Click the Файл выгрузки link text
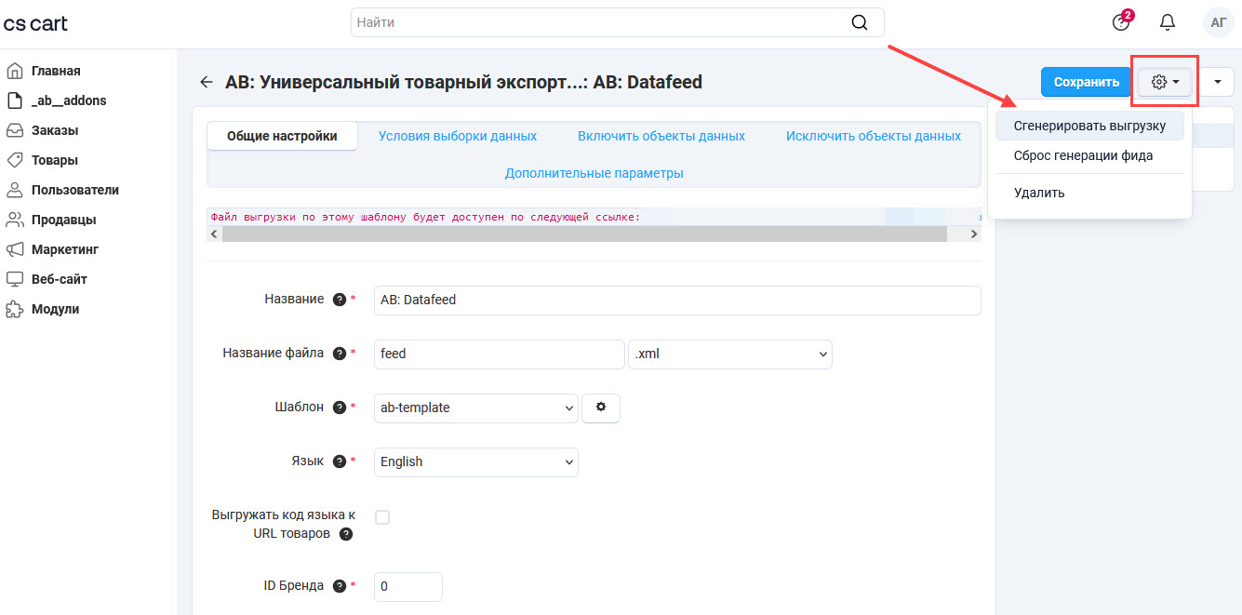The width and height of the screenshot is (1242, 615). [425, 217]
